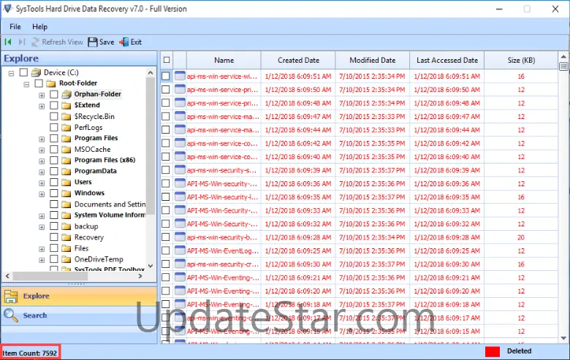Sort by the Name column header

coord(224,60)
